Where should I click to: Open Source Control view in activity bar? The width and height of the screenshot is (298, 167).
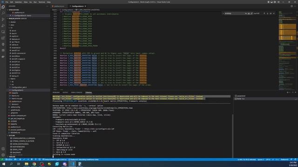click(3, 19)
